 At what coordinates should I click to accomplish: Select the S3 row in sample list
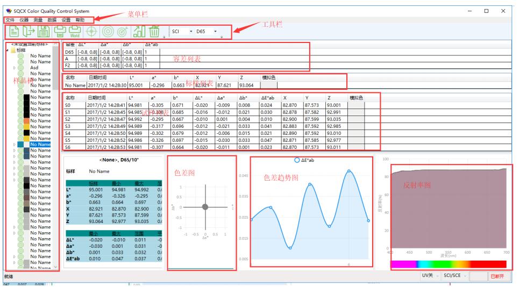68,126
